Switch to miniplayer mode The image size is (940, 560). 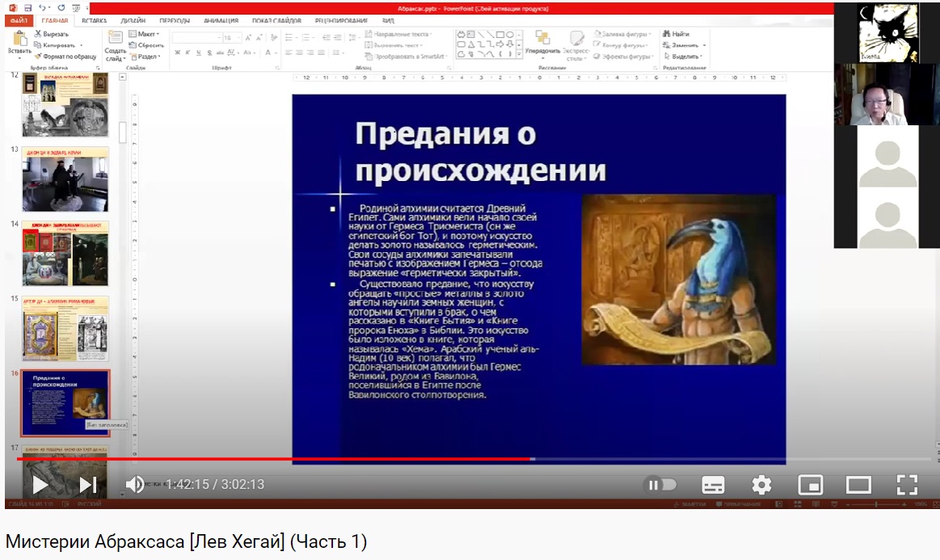point(810,485)
